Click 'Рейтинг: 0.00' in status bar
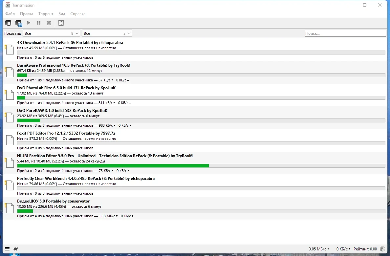390x256 pixels. click(365, 249)
